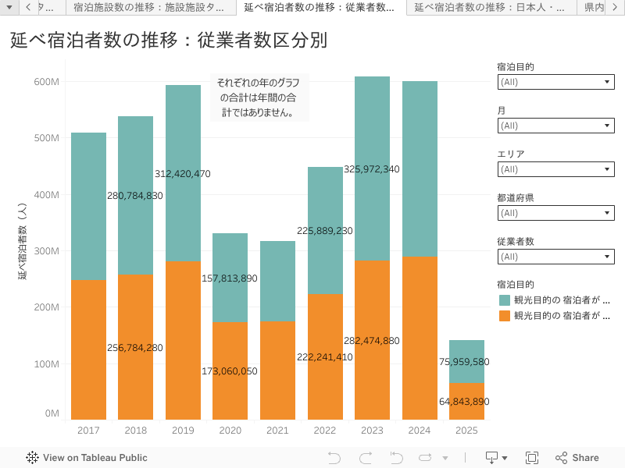625x468 pixels.
Task: Click the teal legend color swatch
Action: tap(505, 300)
